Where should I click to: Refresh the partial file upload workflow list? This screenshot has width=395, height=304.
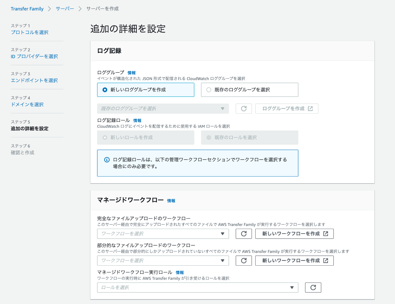coord(244,261)
